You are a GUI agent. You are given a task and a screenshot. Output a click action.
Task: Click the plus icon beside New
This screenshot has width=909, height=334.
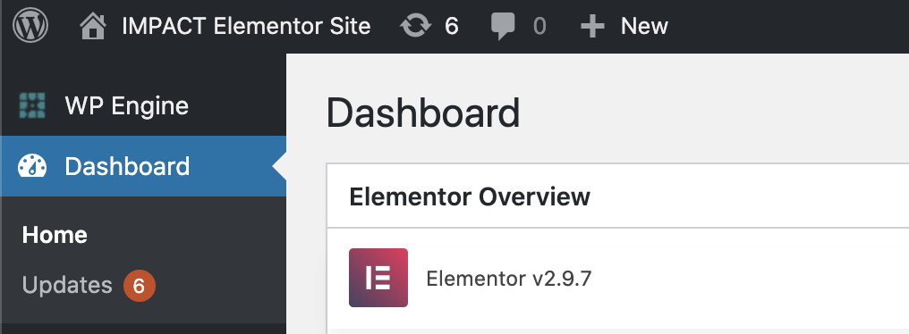(x=592, y=27)
